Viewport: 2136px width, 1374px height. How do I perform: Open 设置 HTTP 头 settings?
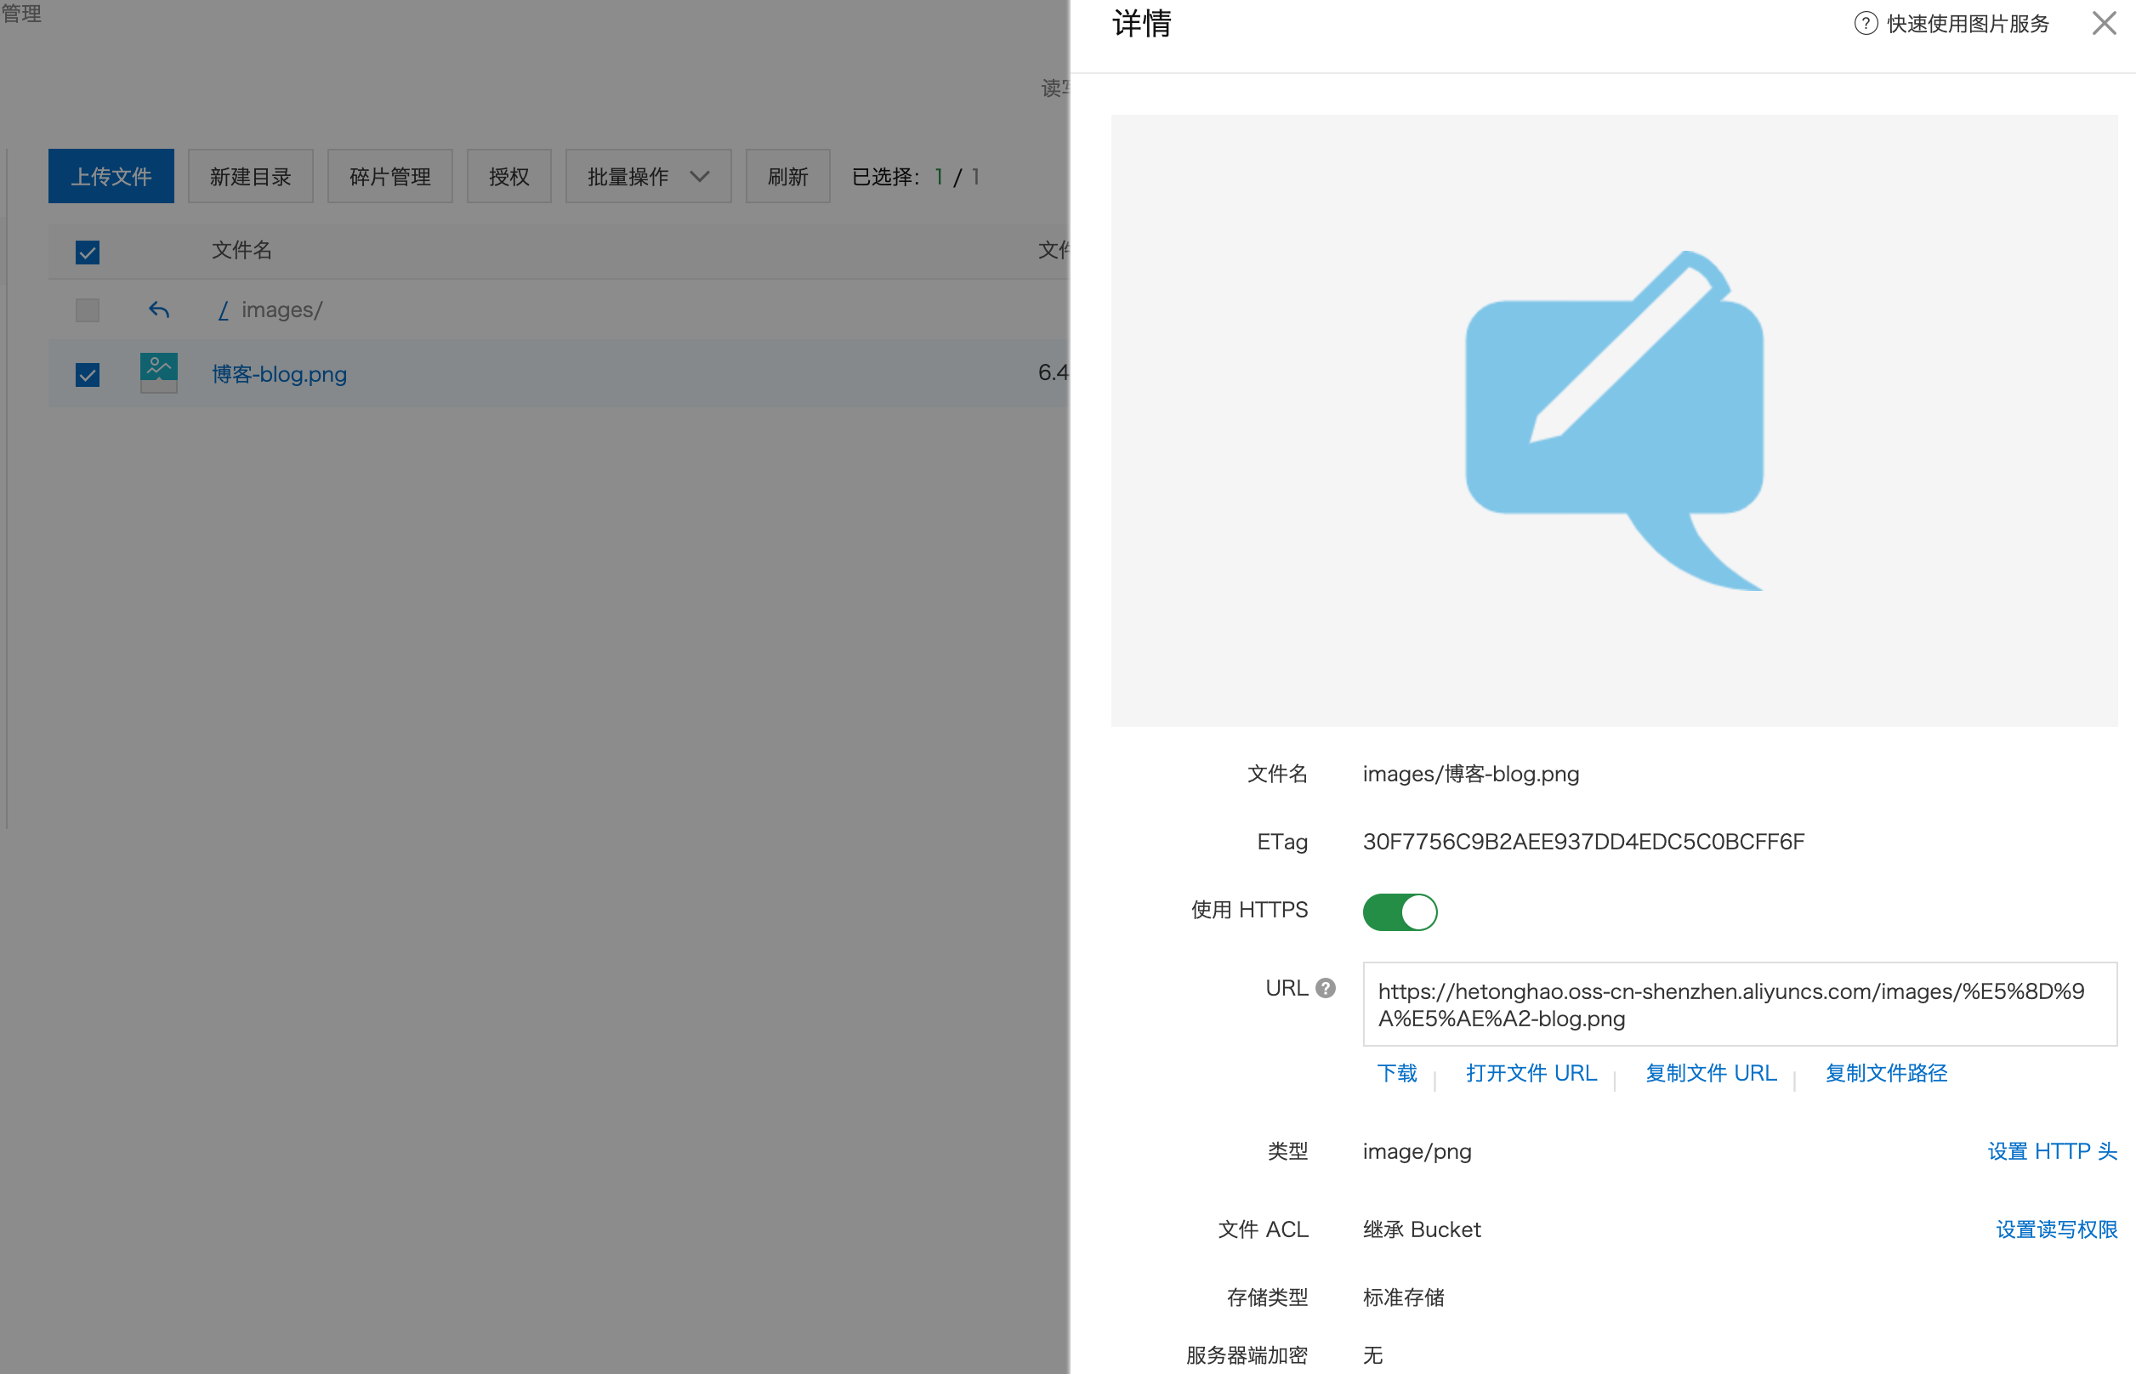(2052, 1151)
